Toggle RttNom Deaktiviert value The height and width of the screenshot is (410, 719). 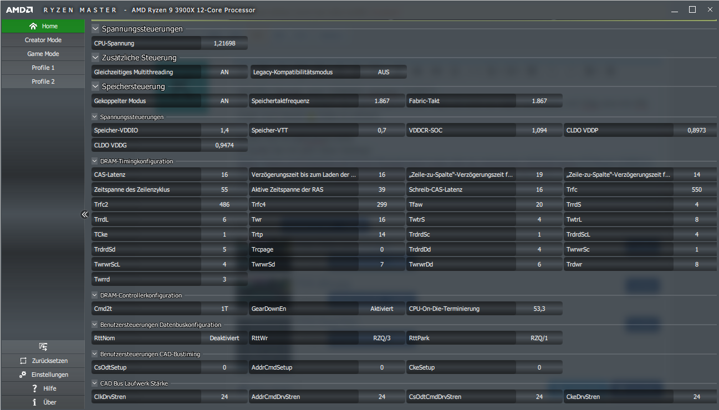(x=225, y=338)
